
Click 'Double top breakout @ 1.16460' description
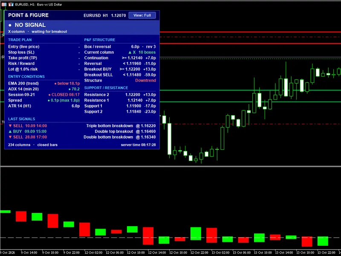pyautogui.click(x=125, y=131)
